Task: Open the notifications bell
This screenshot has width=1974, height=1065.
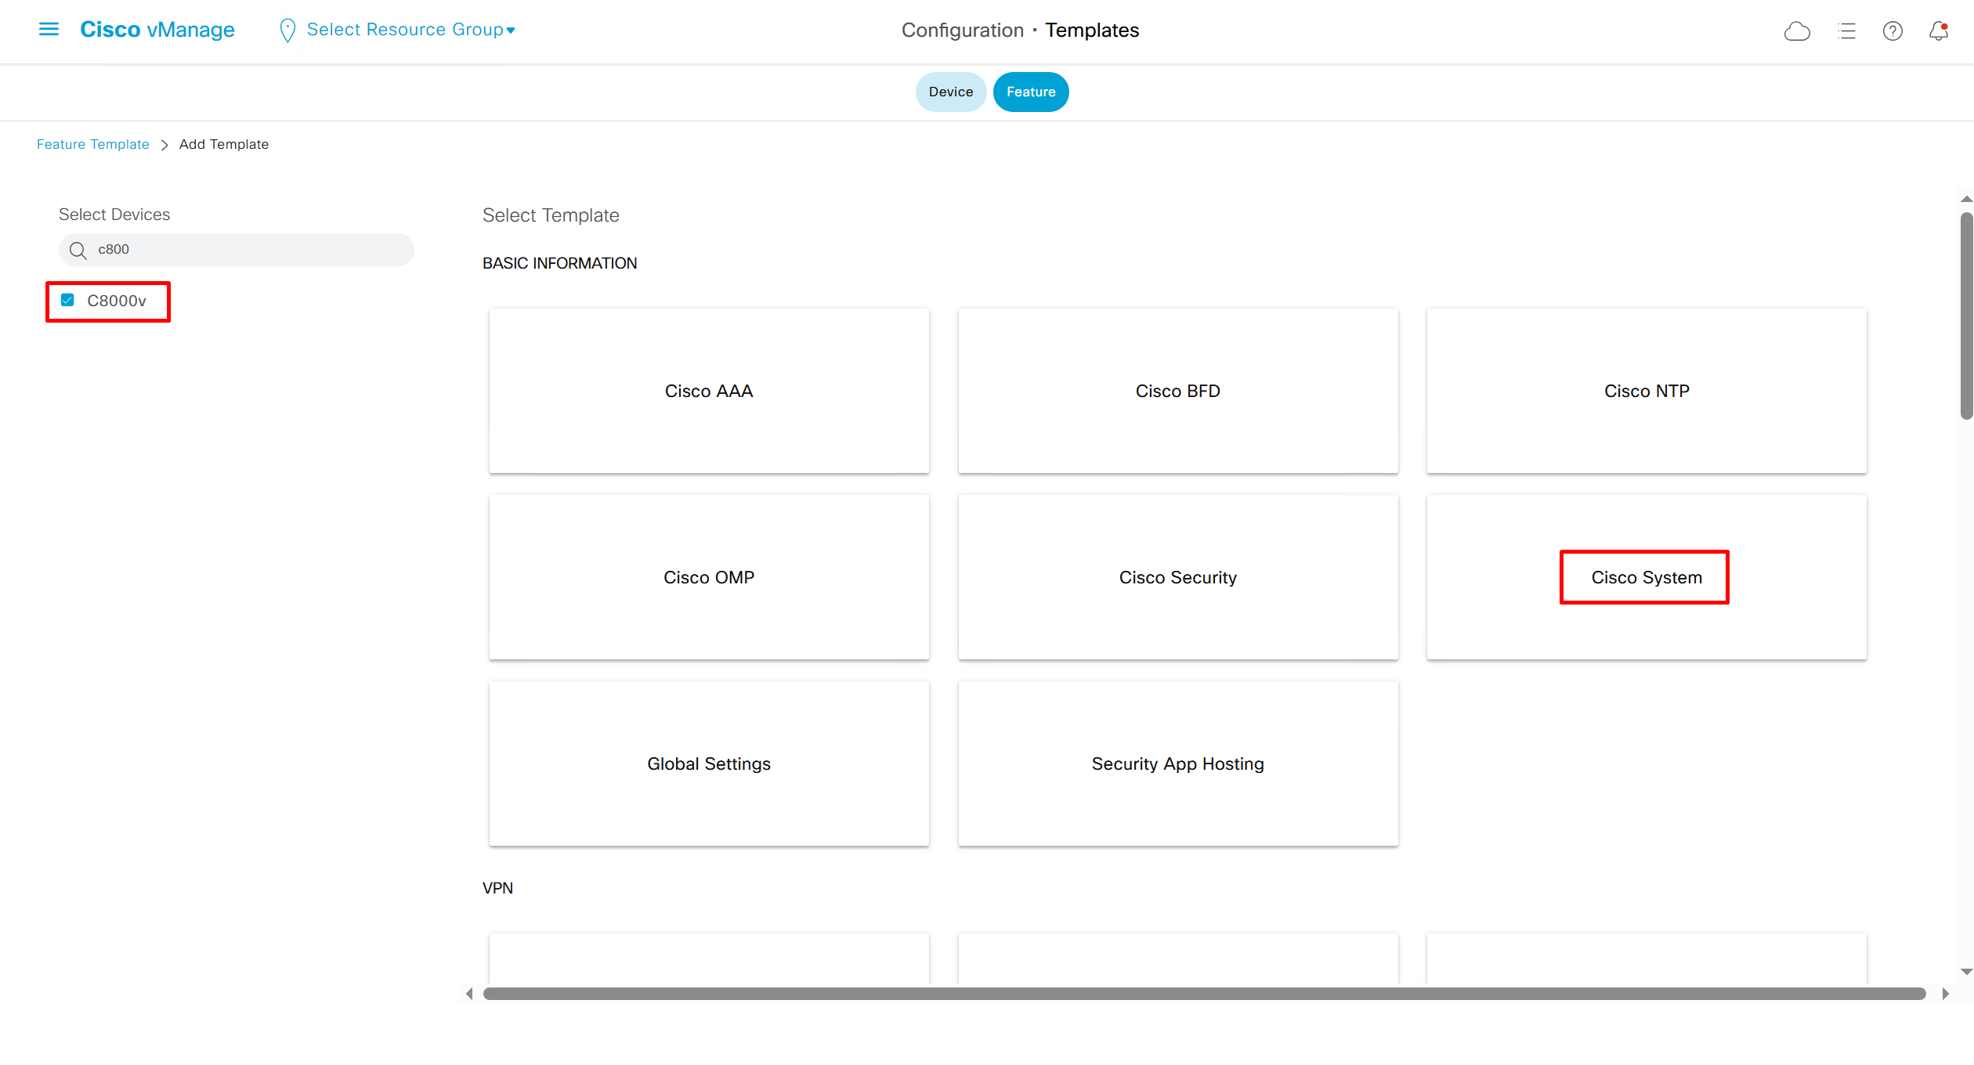Action: point(1938,31)
